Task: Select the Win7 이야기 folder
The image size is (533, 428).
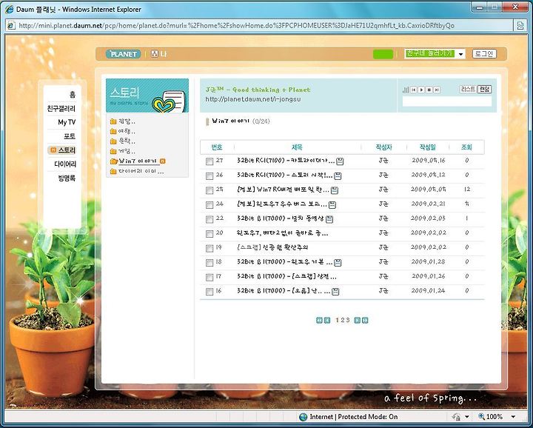Action: pos(138,161)
